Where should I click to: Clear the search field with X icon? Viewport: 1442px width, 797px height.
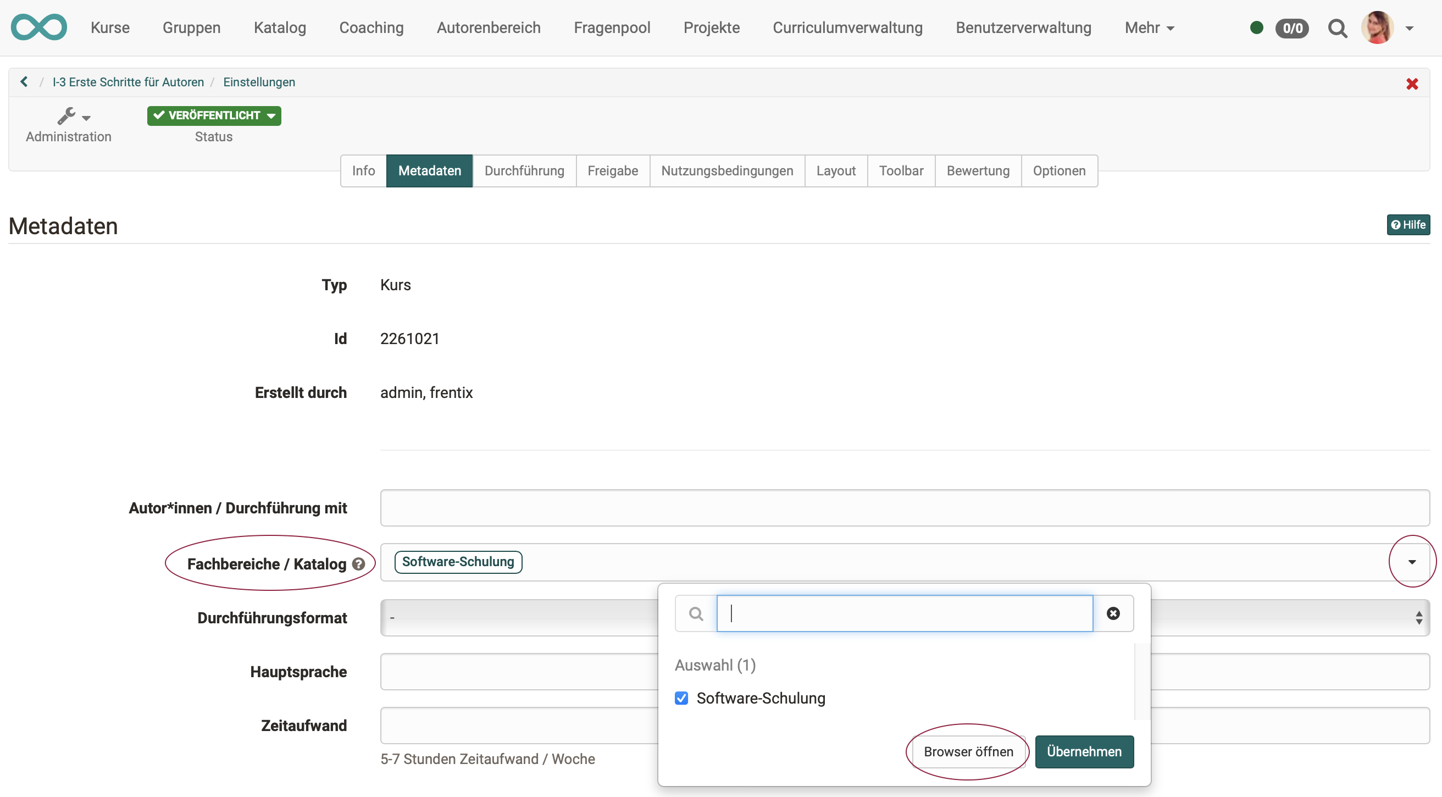(1113, 613)
